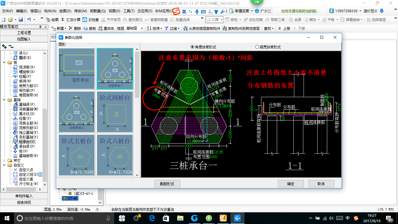The height and width of the screenshot is (224, 398).
Task: Open the 钢筋量(Q) menu
Action: coord(98,11)
